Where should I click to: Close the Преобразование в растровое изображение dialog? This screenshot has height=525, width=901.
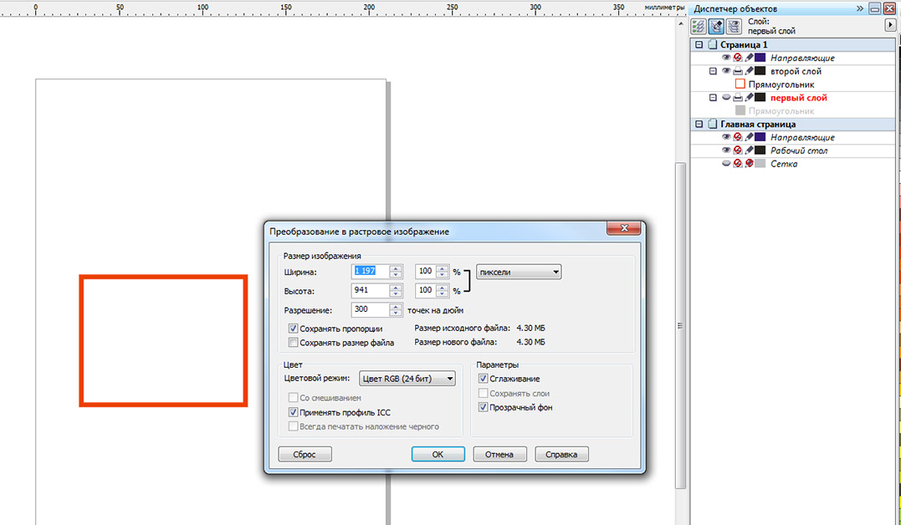[624, 228]
